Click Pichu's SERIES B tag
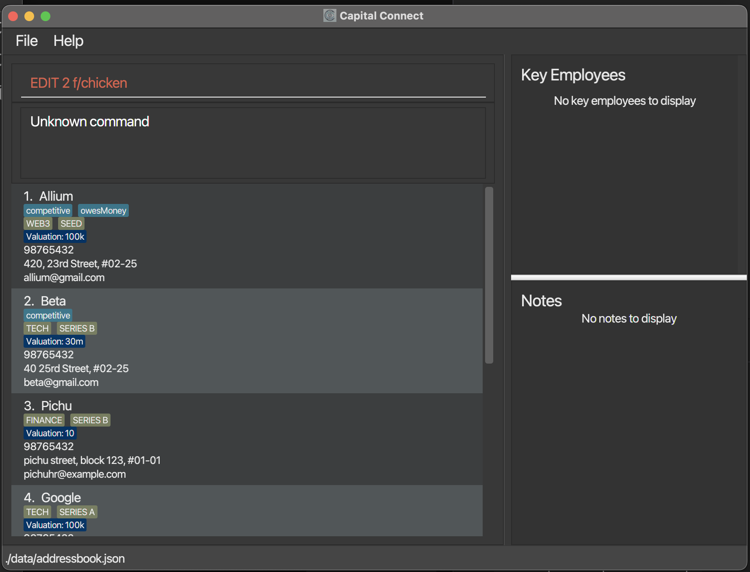The width and height of the screenshot is (750, 572). (x=90, y=420)
